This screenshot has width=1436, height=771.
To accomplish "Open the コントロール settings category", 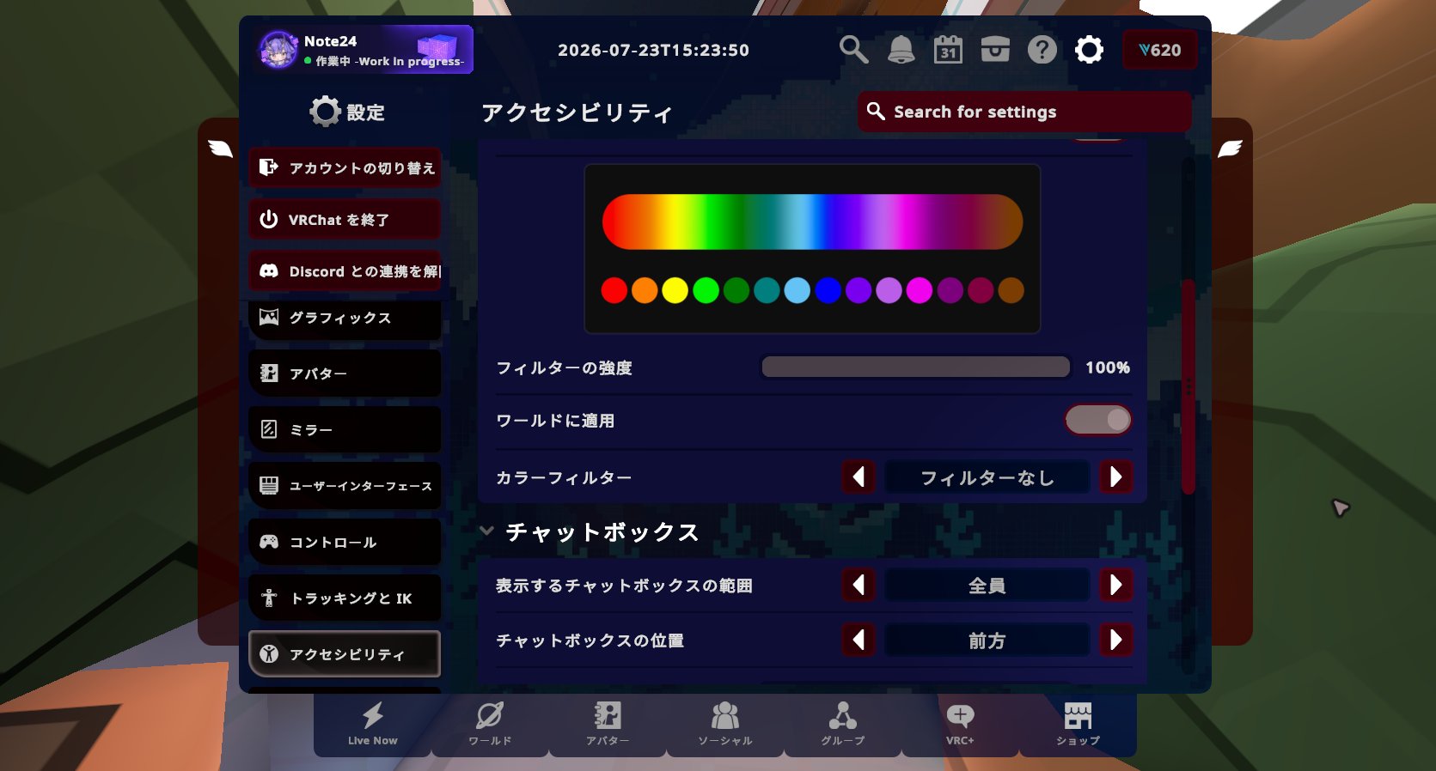I will [345, 542].
